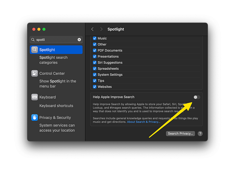Go forward with the right chevron
Viewport: 235px width, 173px height.
(x=101, y=29)
